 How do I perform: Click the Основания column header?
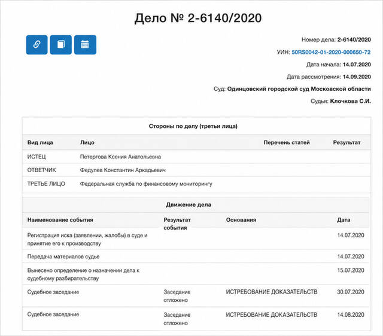click(241, 220)
